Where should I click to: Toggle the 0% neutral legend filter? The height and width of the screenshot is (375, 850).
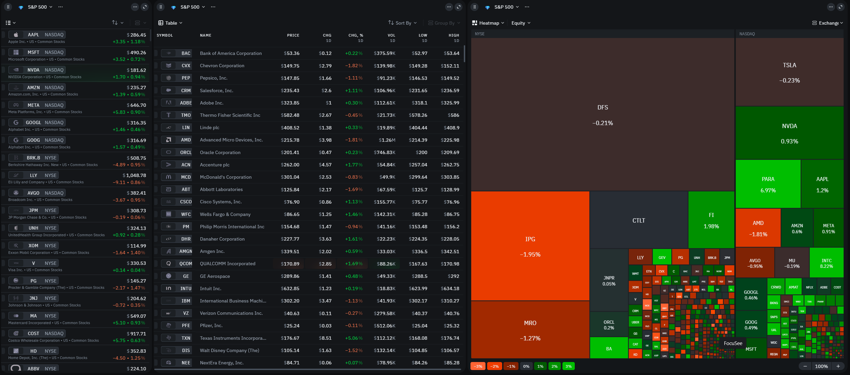[526, 366]
